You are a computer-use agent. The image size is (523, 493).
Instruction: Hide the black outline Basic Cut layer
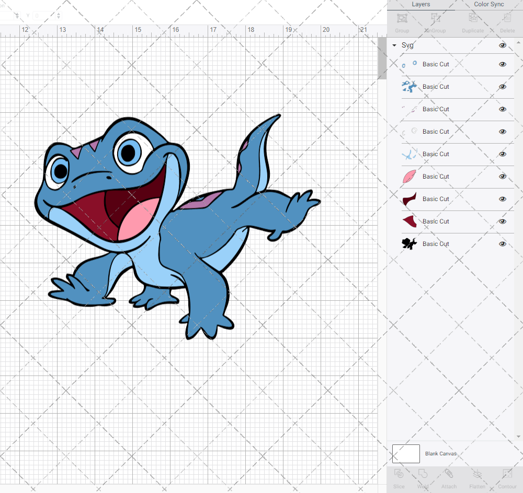[x=502, y=244]
